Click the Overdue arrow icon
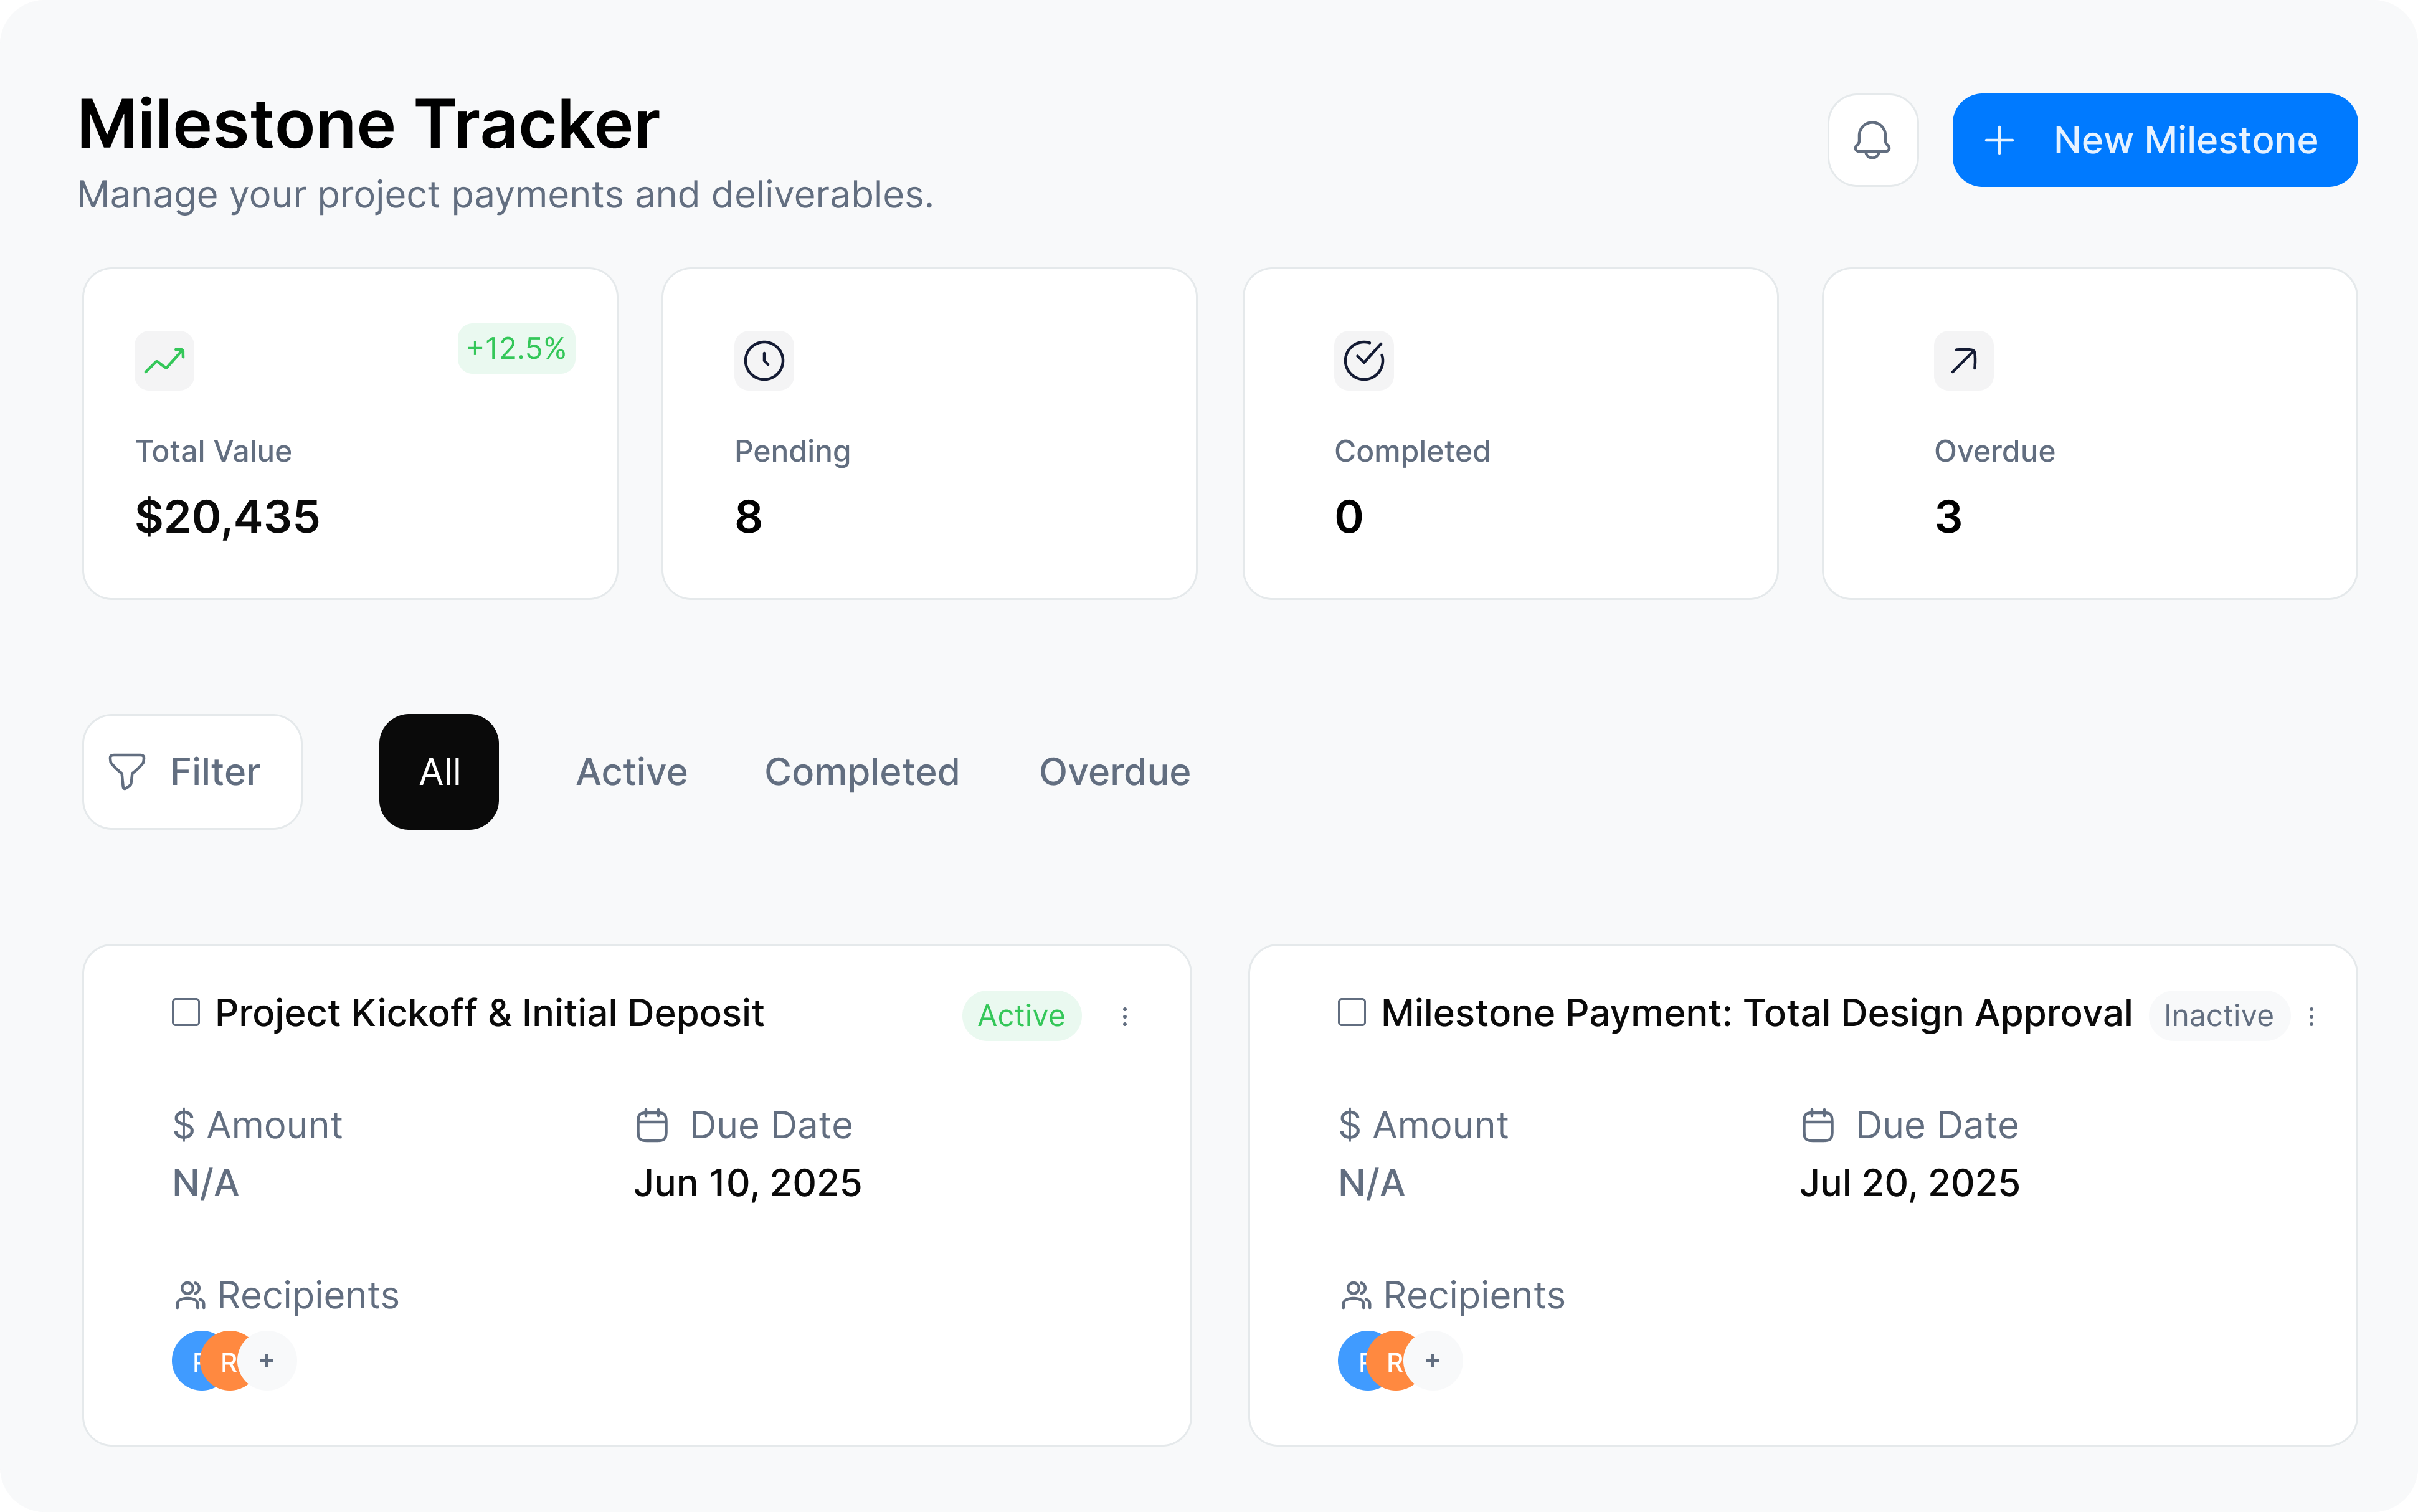Image resolution: width=2418 pixels, height=1512 pixels. pyautogui.click(x=1963, y=360)
